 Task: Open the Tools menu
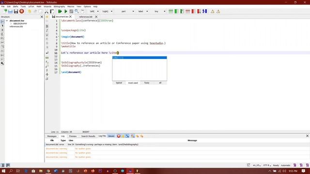pyautogui.click(x=23, y=6)
